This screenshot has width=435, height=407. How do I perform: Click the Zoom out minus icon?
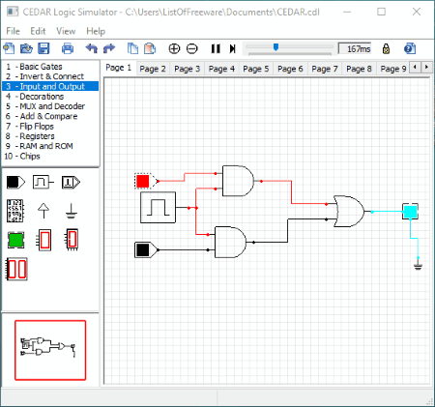(x=192, y=48)
